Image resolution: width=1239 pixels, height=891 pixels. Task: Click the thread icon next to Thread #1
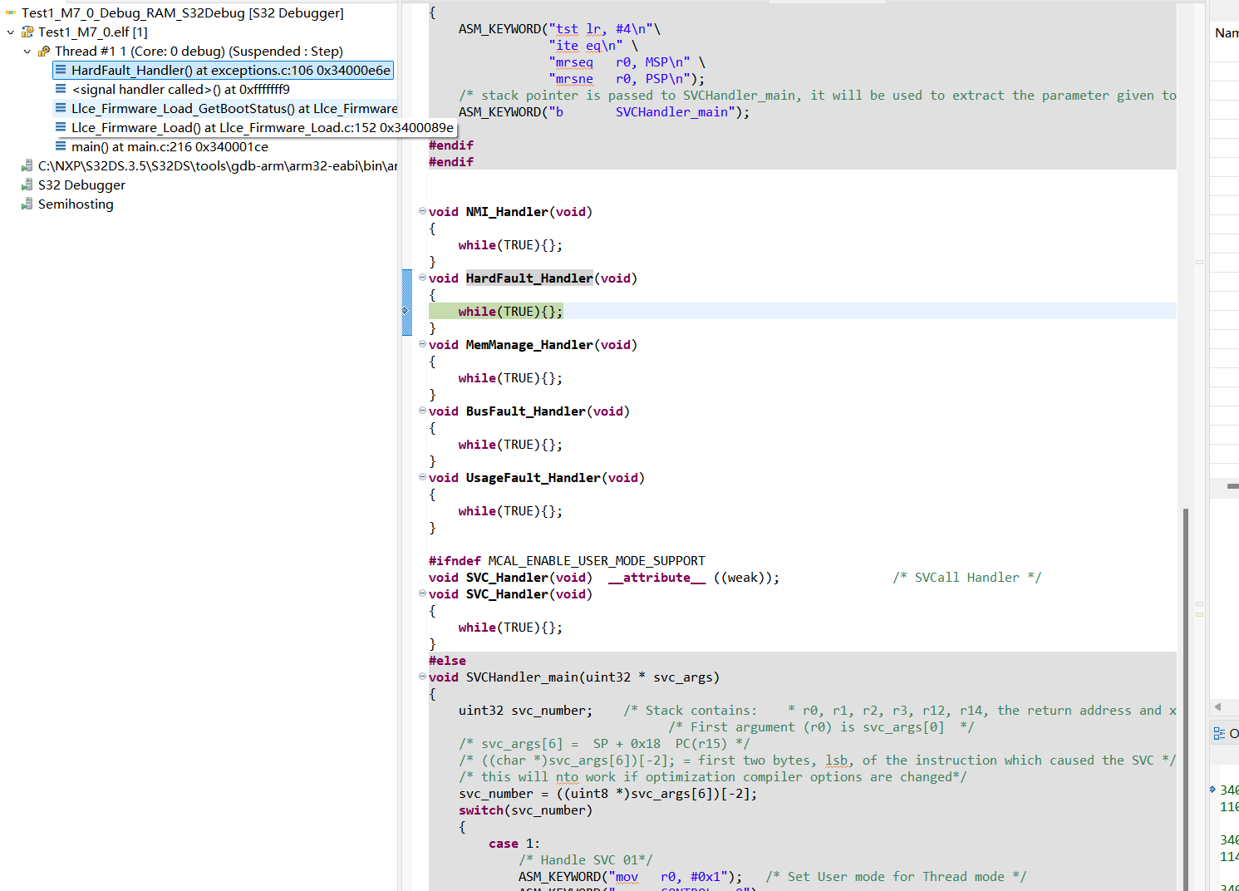tap(44, 52)
